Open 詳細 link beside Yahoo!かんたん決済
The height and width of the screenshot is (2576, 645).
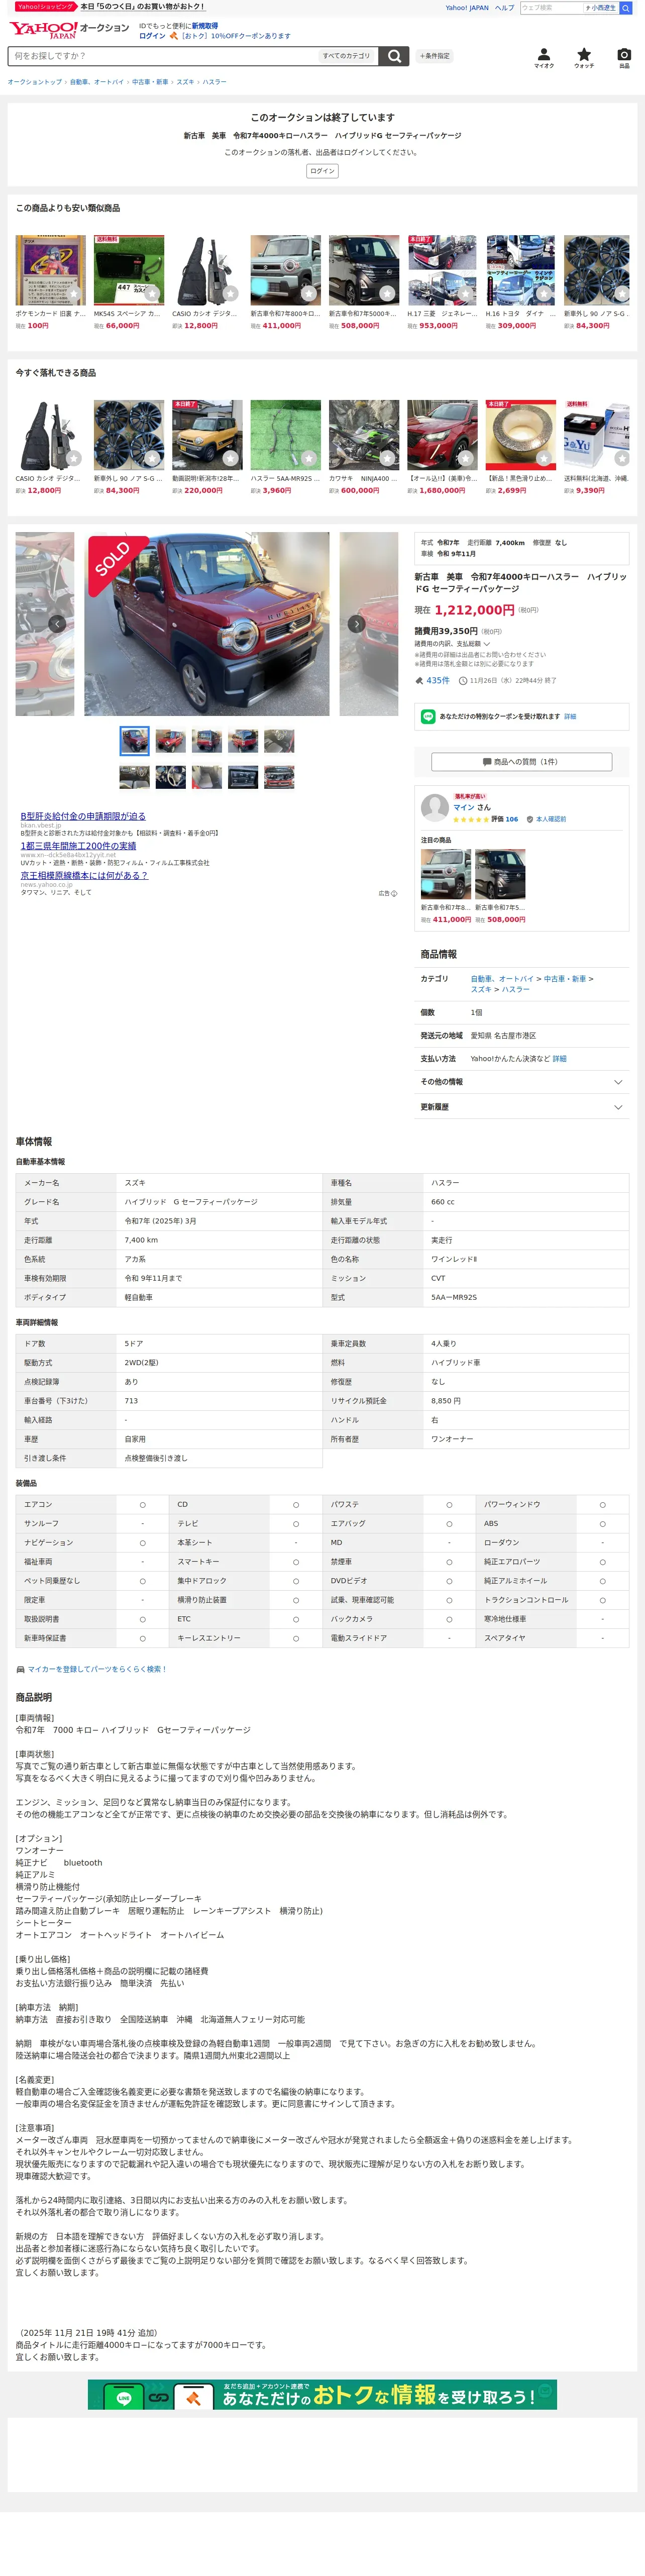(x=559, y=1059)
